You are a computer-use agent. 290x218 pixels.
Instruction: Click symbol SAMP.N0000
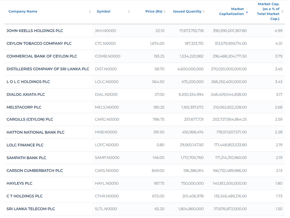[x=107, y=158]
